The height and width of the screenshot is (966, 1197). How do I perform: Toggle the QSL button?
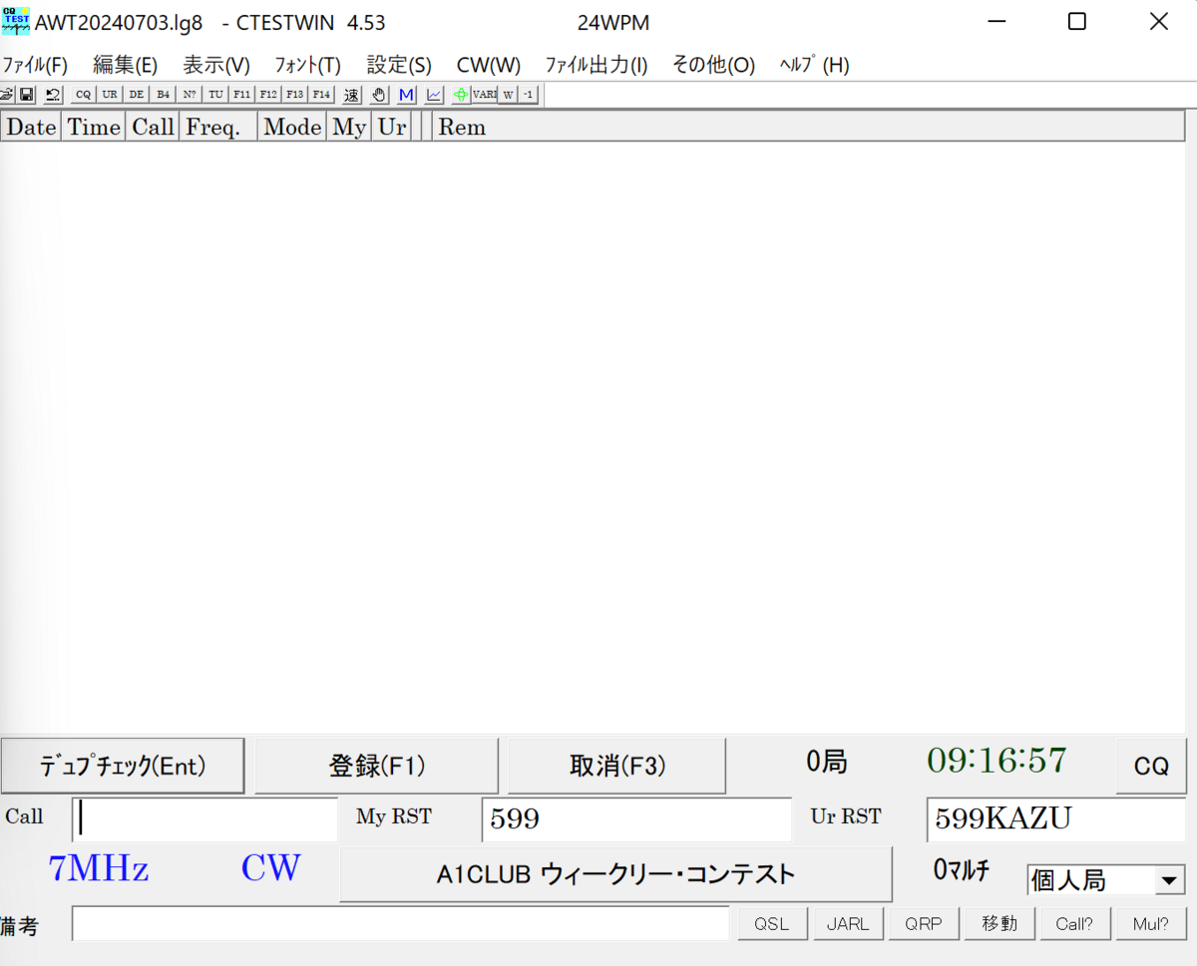tap(772, 923)
